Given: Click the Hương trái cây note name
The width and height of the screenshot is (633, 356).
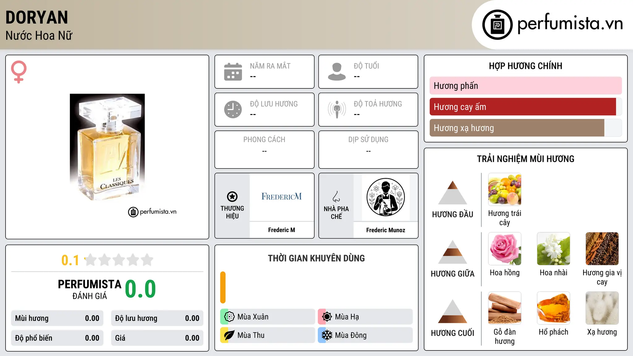Looking at the screenshot, I should (x=505, y=218).
